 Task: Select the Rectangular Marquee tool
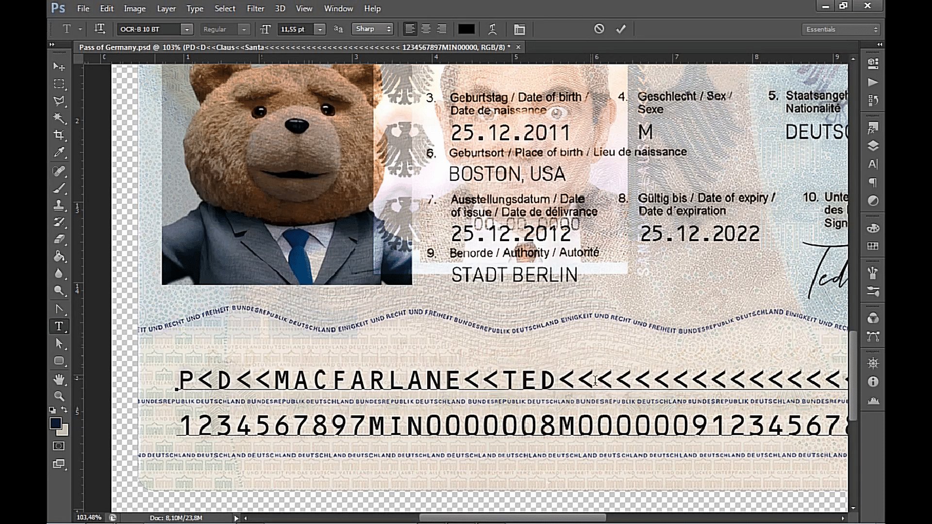pos(59,84)
